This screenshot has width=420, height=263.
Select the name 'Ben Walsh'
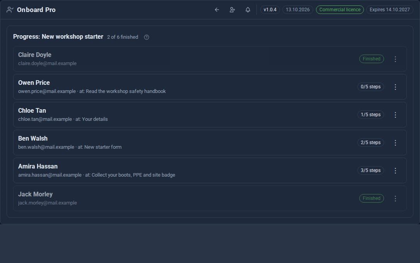click(33, 139)
